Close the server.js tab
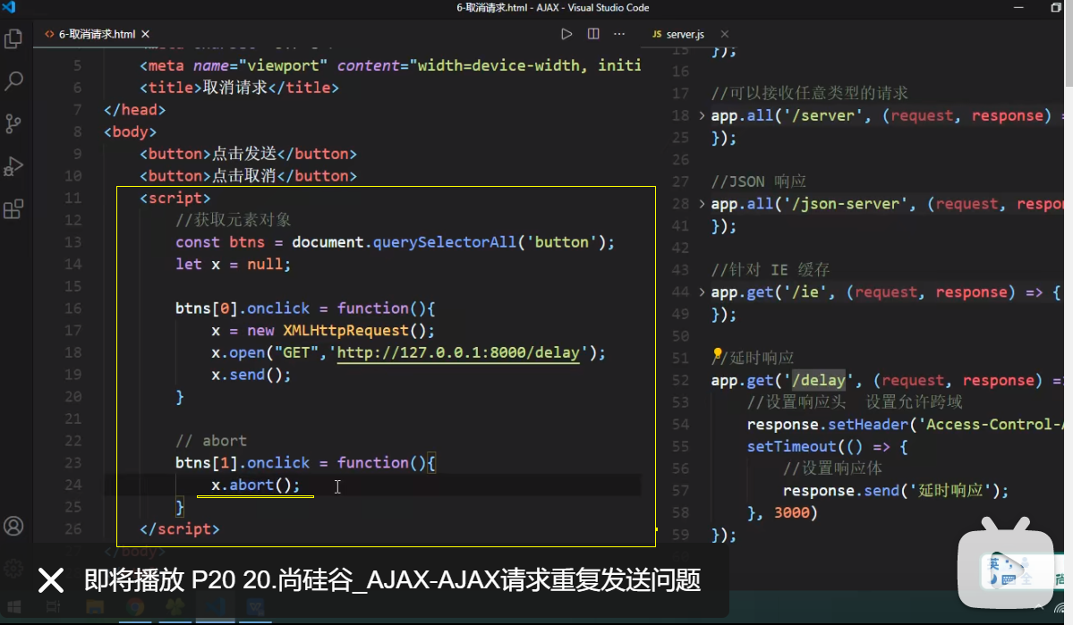The height and width of the screenshot is (625, 1073). click(x=725, y=34)
